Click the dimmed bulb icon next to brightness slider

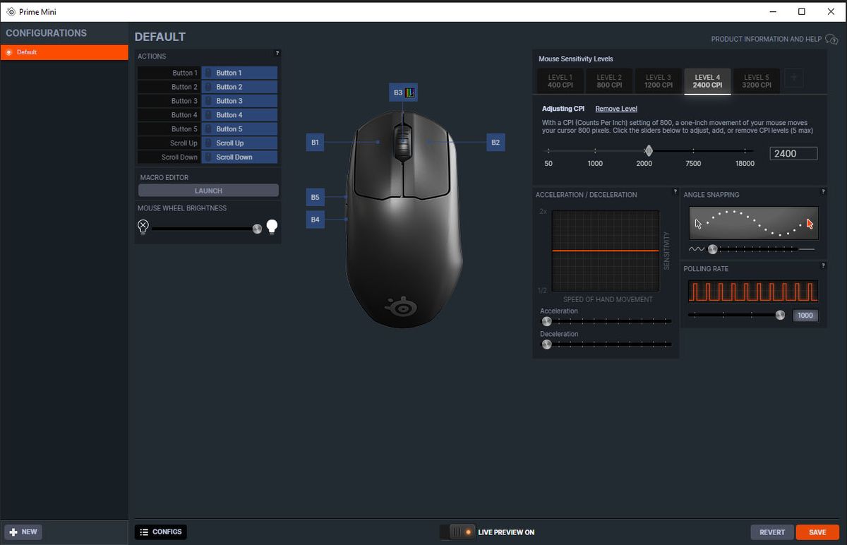coord(143,227)
